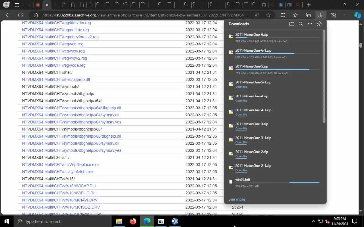364x227 pixels.
Task: Click 2011-NexusOne-5.zip download name
Action: [252, 66]
